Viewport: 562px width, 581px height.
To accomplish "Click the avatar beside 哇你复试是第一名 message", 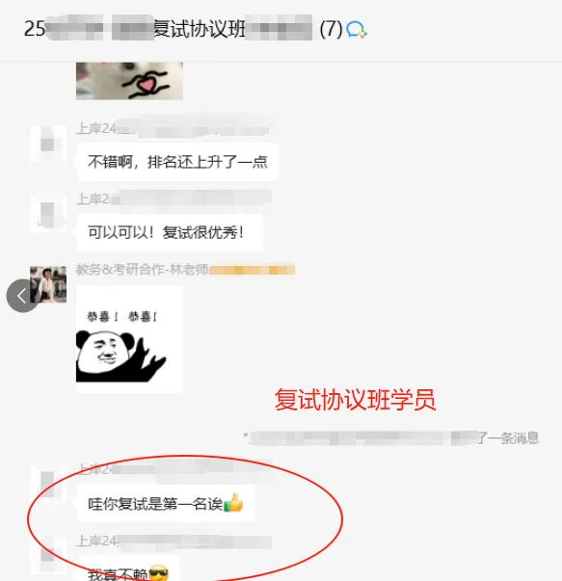I will (48, 485).
